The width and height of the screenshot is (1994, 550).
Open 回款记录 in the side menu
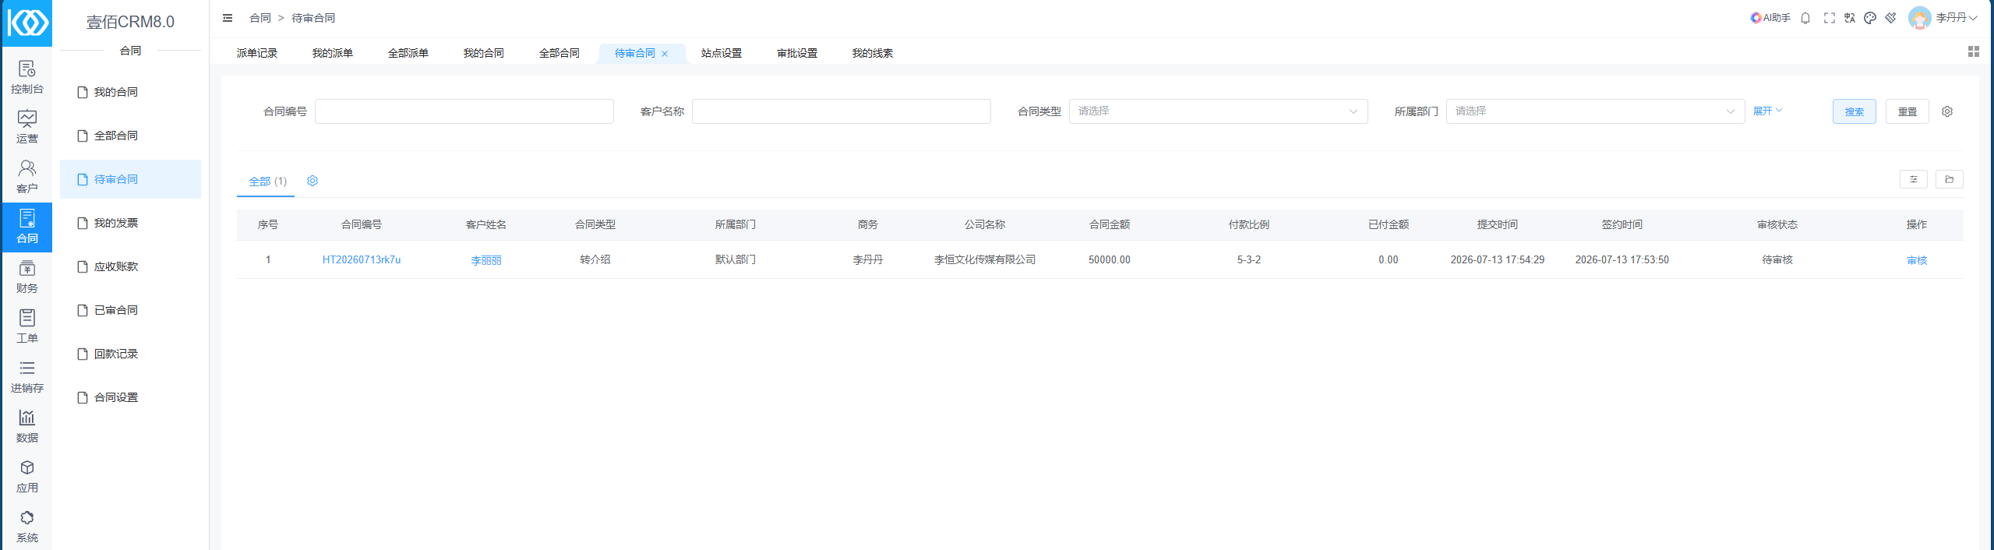click(x=130, y=354)
